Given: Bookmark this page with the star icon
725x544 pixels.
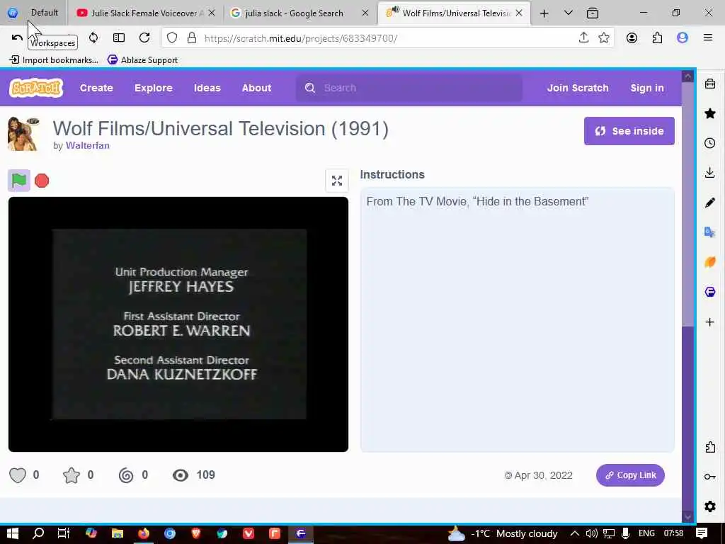Looking at the screenshot, I should (x=603, y=38).
